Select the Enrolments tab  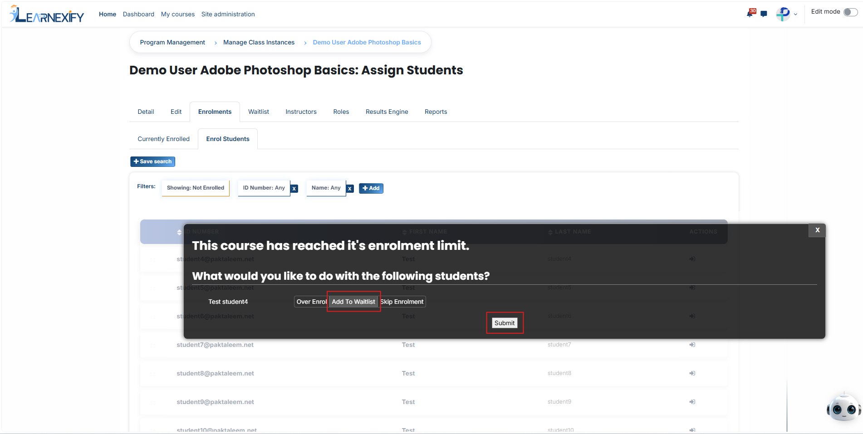click(215, 112)
